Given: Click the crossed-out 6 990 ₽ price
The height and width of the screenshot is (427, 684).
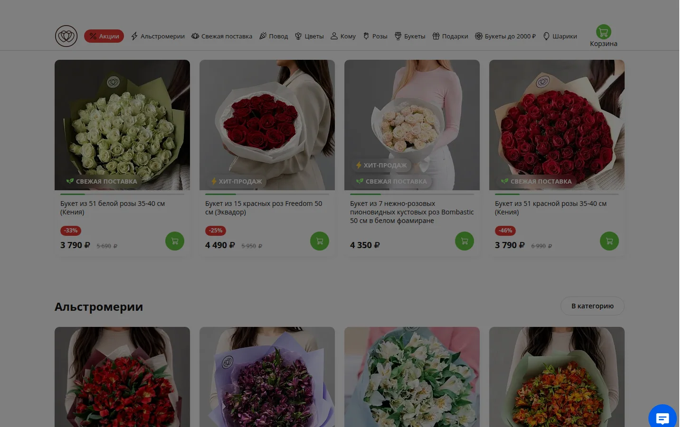Looking at the screenshot, I should tap(541, 246).
